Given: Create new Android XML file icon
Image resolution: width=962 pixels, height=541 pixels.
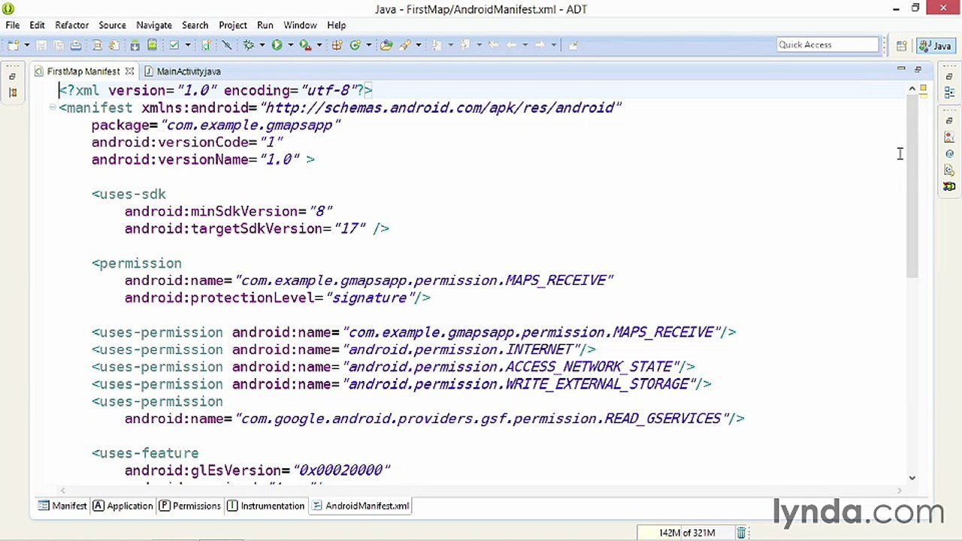Looking at the screenshot, I should point(206,45).
